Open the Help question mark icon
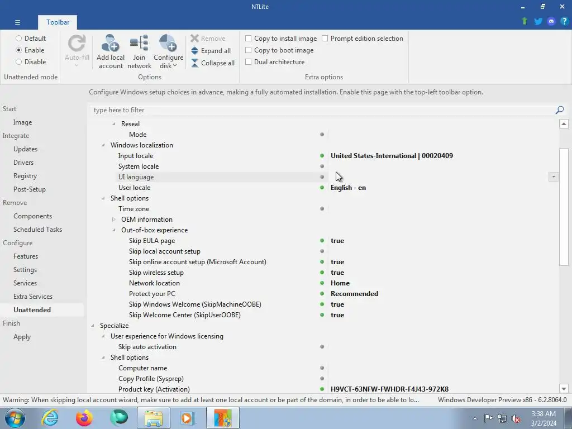Screen dimensions: 572x429 click(564, 21)
